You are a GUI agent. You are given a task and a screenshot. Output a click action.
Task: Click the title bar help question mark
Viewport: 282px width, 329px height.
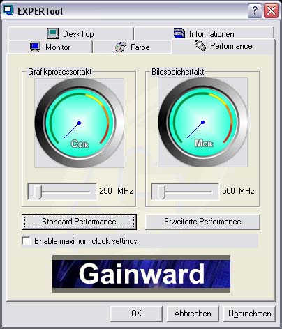point(255,10)
